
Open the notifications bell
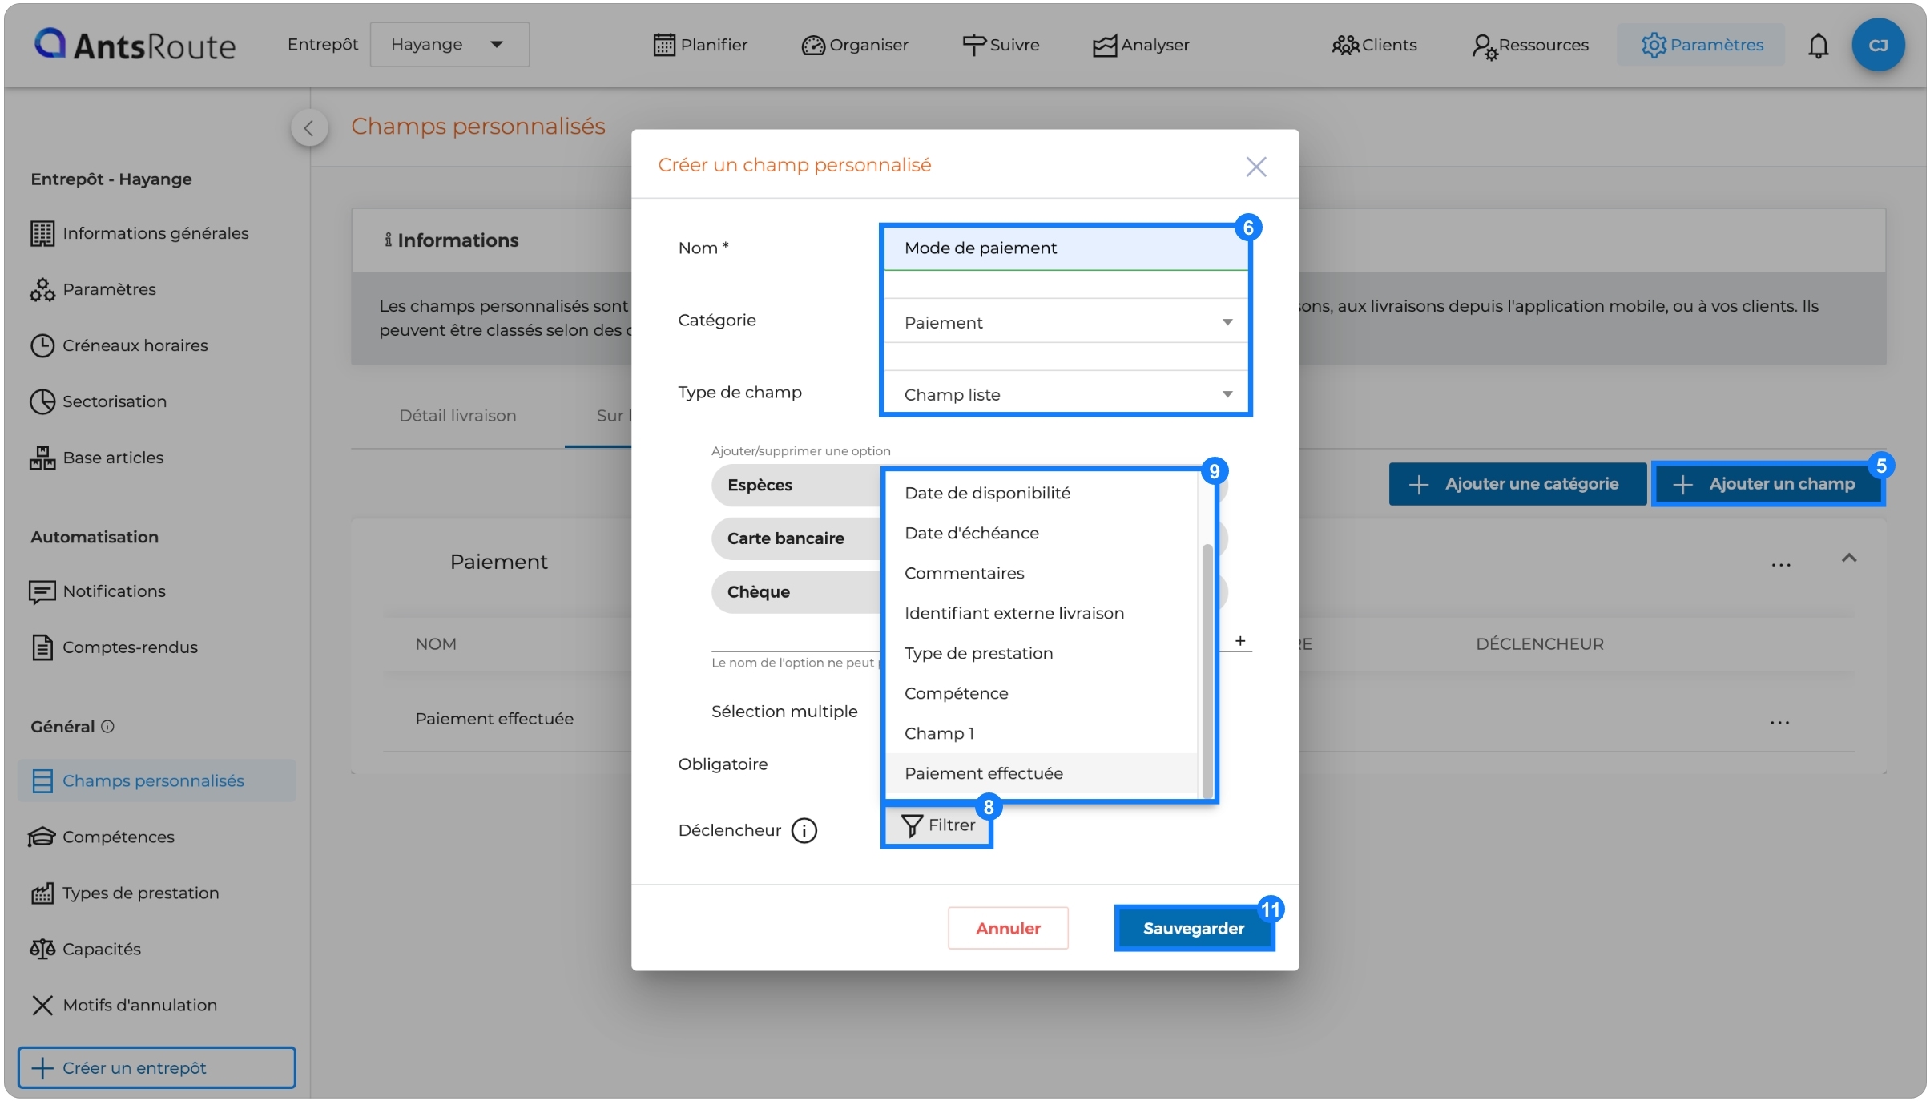[1819, 46]
